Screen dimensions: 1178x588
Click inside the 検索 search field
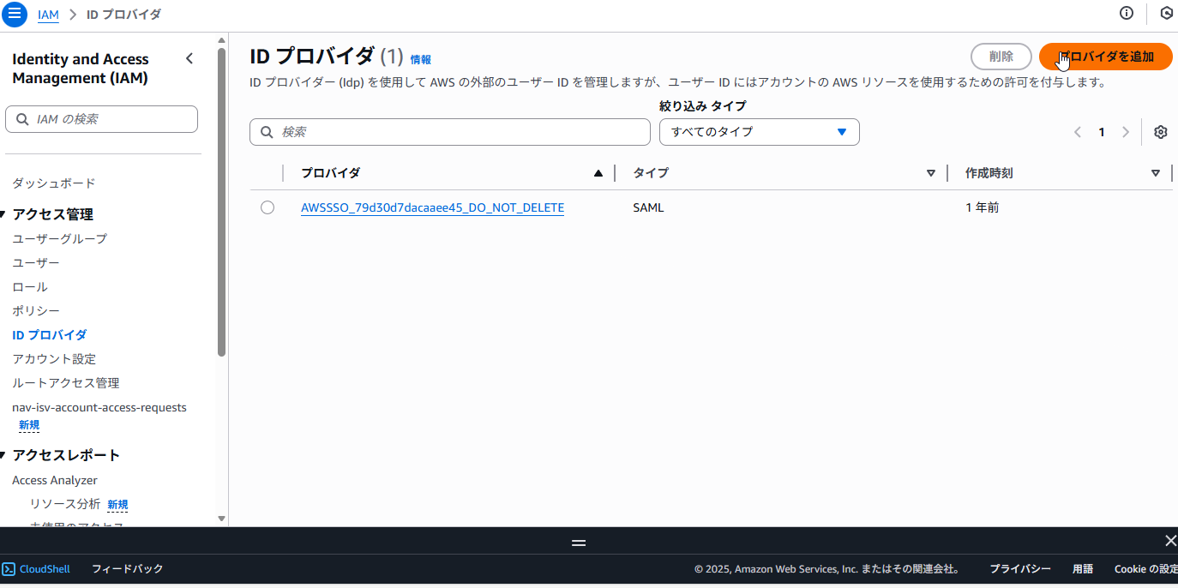tap(449, 132)
